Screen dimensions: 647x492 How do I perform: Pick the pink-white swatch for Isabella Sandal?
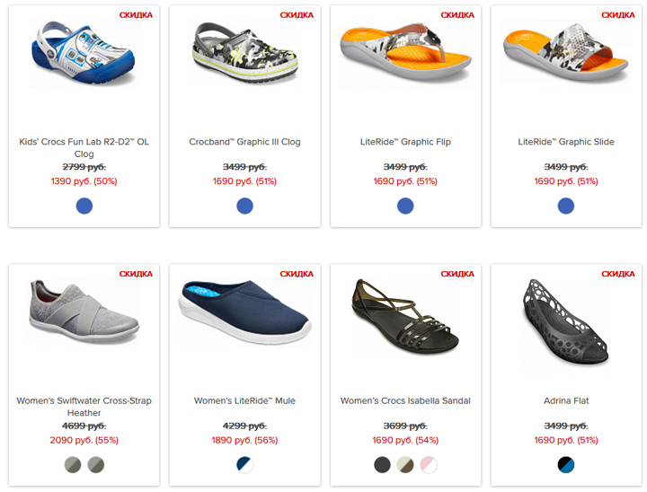pos(429,465)
